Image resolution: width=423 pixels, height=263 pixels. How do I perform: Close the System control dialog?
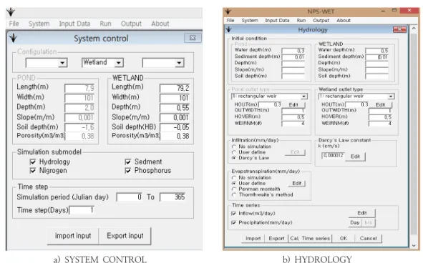click(193, 38)
